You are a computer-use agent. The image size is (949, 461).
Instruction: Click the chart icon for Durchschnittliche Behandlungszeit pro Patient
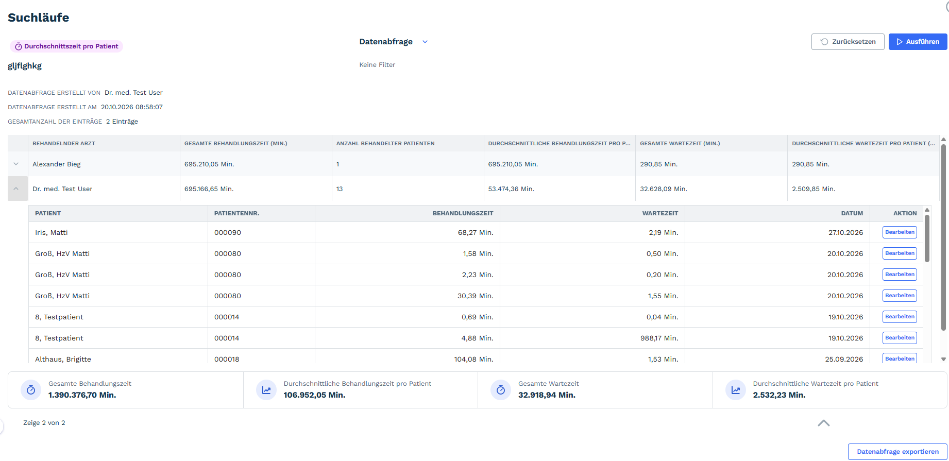click(266, 390)
